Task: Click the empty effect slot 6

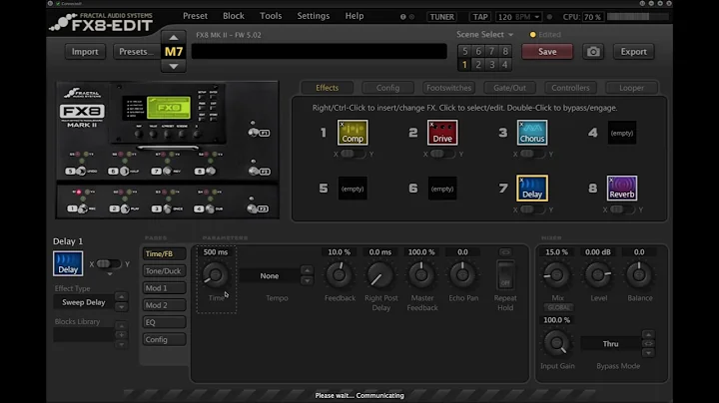Action: point(442,189)
